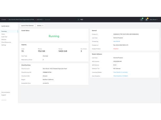Open View Details in Licensing link
This screenshot has height=120, width=161.
click(120, 72)
